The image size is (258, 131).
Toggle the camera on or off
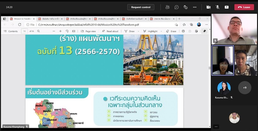tap(208, 7)
